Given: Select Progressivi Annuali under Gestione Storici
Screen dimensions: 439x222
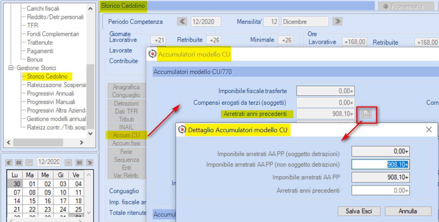Looking at the screenshot, I should 50,93.
